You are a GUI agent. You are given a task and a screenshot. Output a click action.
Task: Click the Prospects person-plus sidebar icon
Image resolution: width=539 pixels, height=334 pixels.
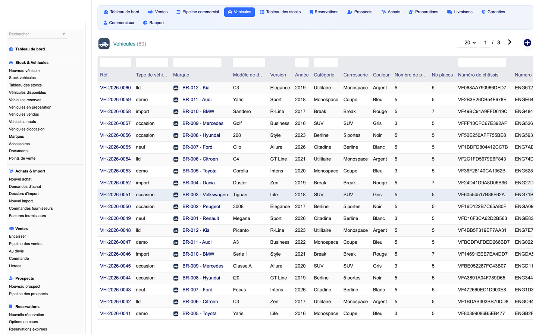tap(11, 278)
